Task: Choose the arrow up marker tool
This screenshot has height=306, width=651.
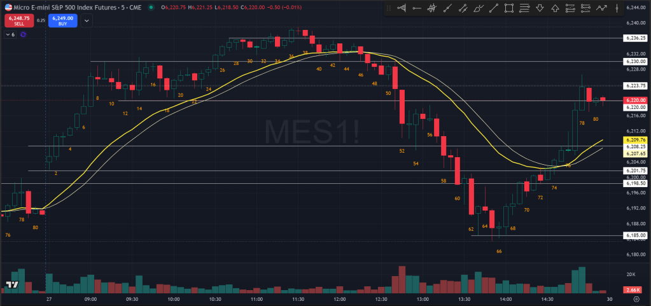Action: point(555,8)
